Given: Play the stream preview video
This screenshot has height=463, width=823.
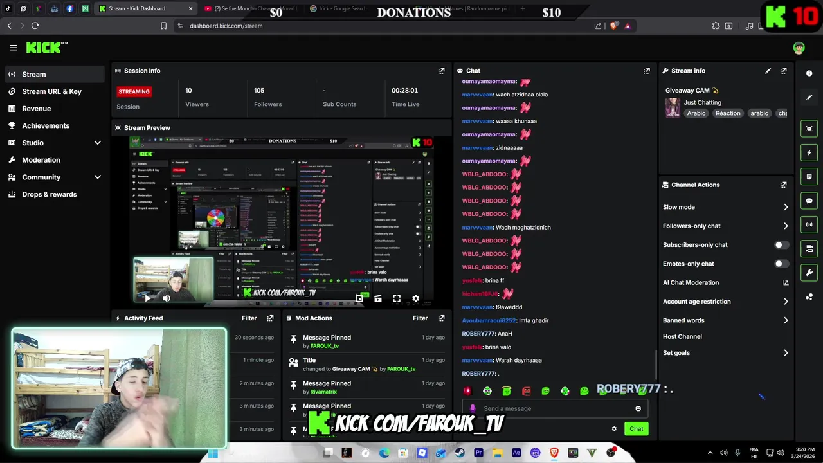Looking at the screenshot, I should (x=147, y=298).
